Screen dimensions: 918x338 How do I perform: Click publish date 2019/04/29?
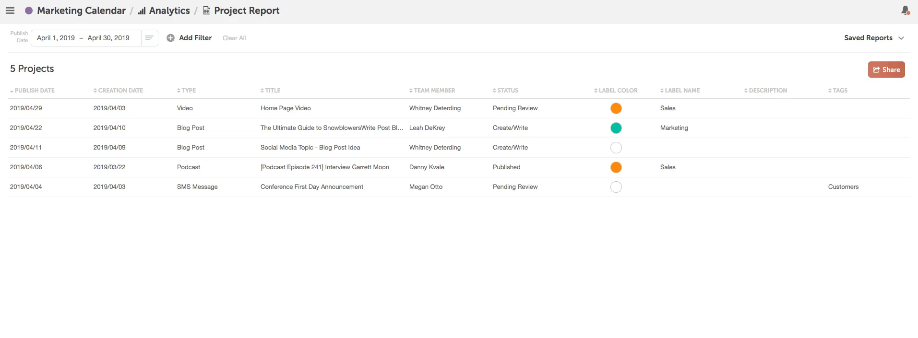click(26, 108)
